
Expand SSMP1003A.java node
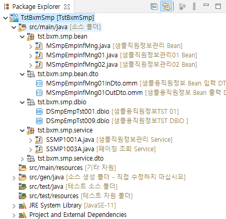tap(31, 150)
